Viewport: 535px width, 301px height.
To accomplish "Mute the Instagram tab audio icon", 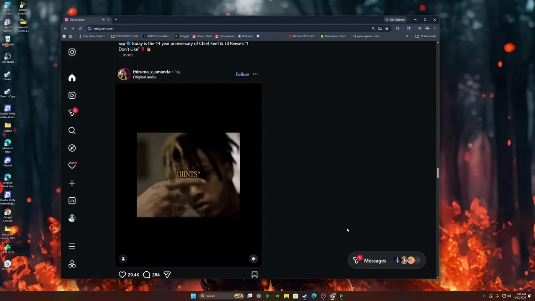I will (x=103, y=20).
